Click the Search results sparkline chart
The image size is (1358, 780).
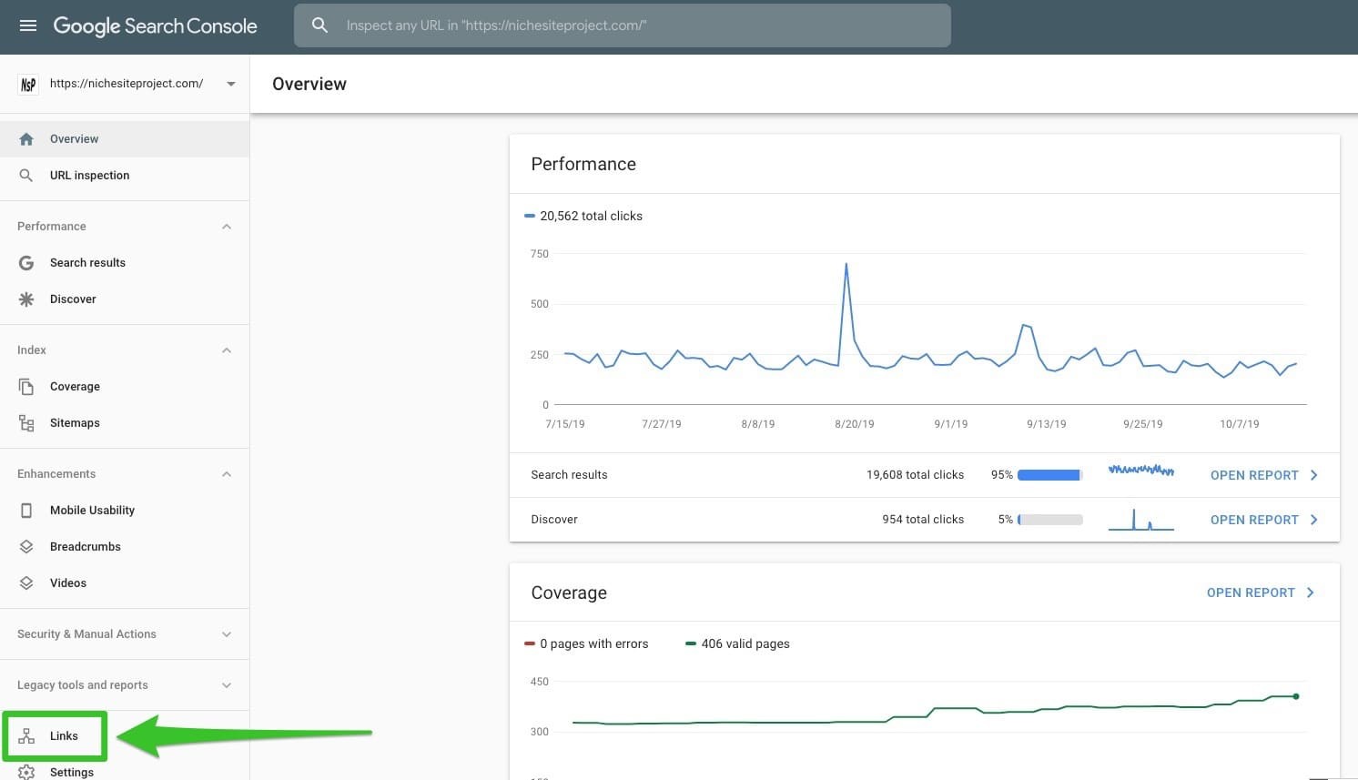click(x=1141, y=471)
